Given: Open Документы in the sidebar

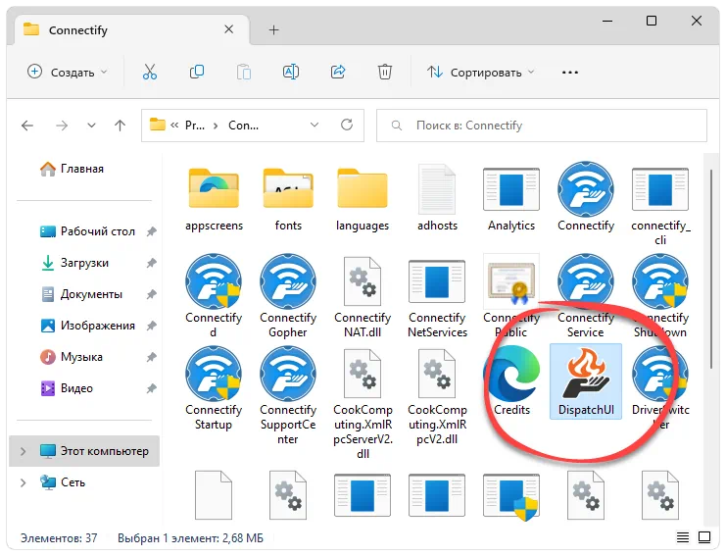Looking at the screenshot, I should tap(86, 294).
